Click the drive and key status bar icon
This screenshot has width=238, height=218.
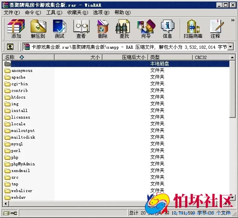10,213
